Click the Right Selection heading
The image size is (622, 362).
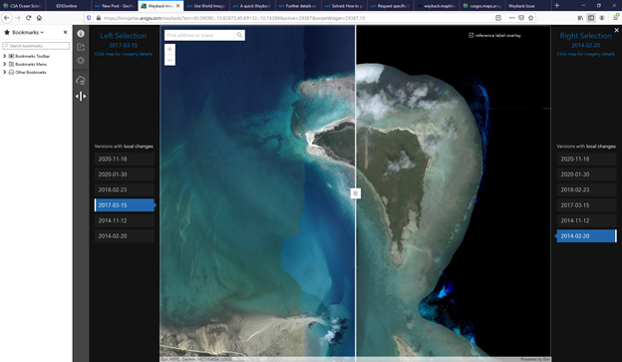(585, 36)
